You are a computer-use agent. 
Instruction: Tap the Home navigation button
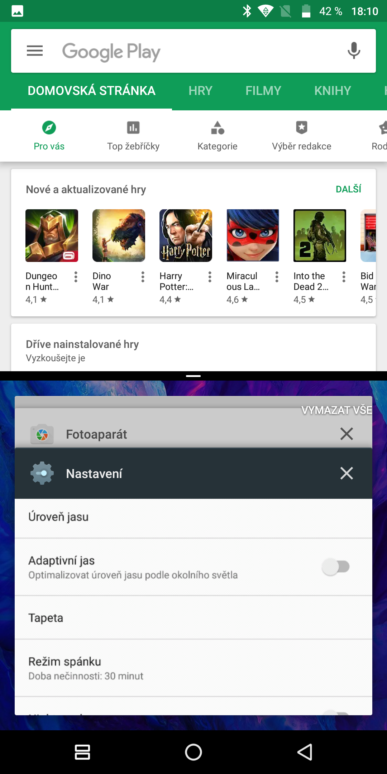(x=193, y=752)
